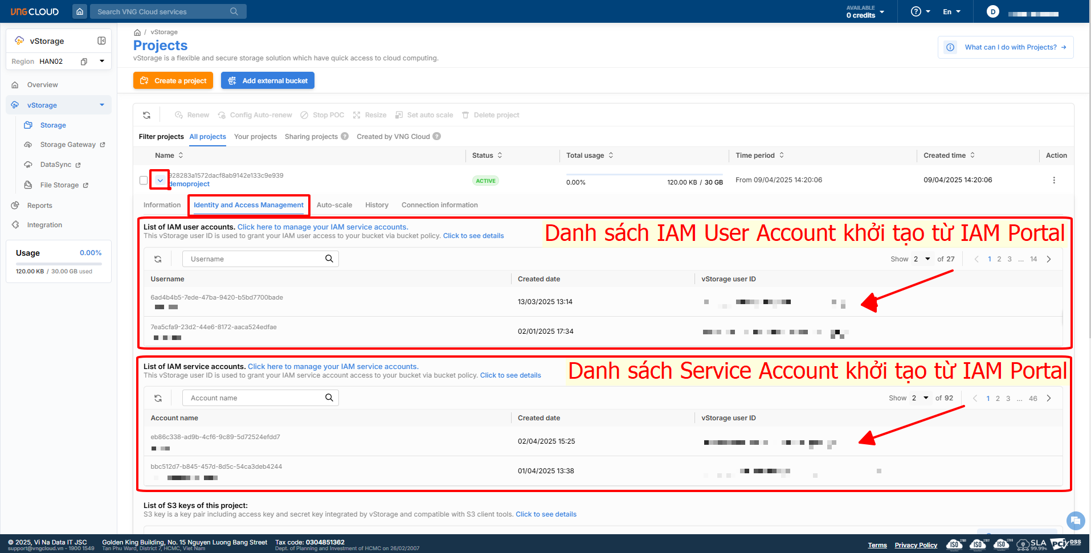The image size is (1091, 553).
Task: Select the Your projects filter tab
Action: point(255,137)
